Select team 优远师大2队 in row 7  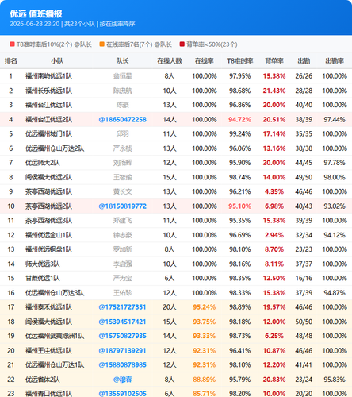(x=43, y=163)
